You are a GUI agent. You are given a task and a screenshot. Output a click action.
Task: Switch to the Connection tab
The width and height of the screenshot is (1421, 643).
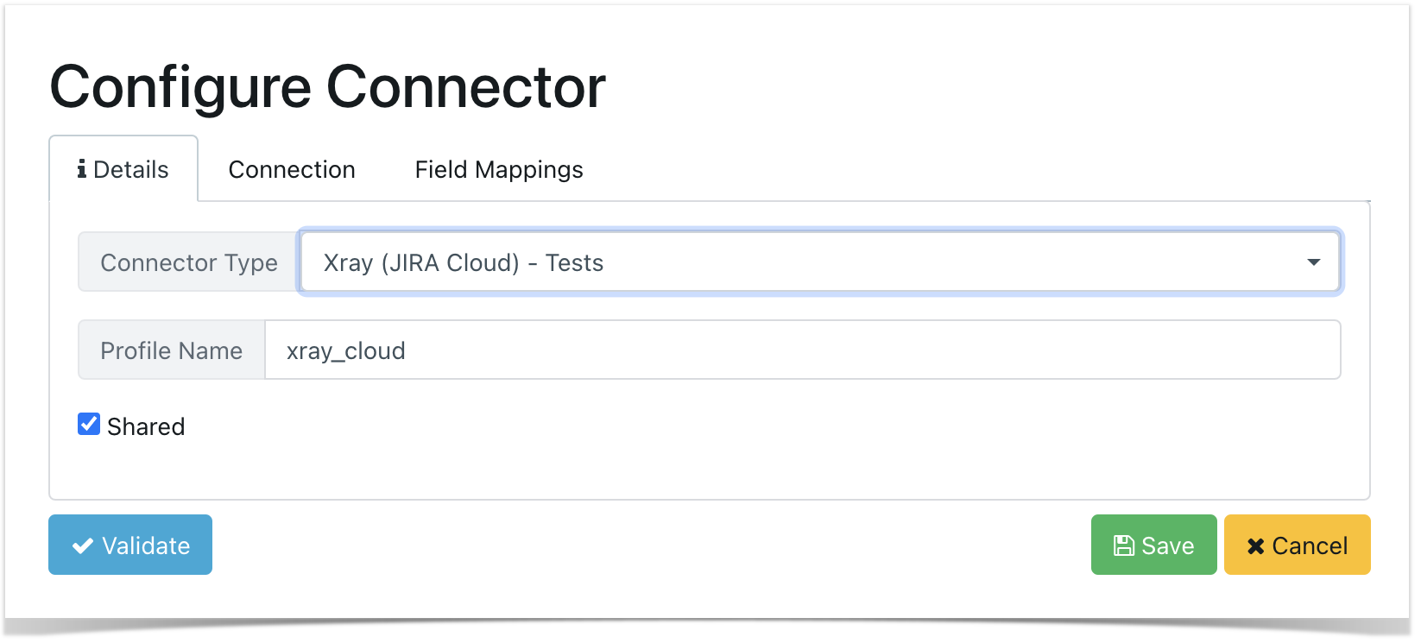pyautogui.click(x=292, y=169)
